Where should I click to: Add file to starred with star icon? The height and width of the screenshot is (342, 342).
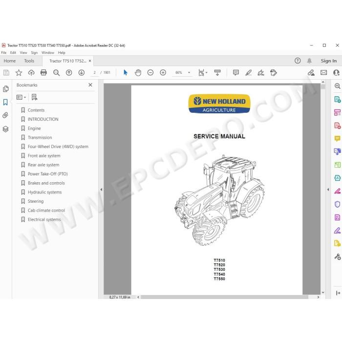(x=19, y=73)
